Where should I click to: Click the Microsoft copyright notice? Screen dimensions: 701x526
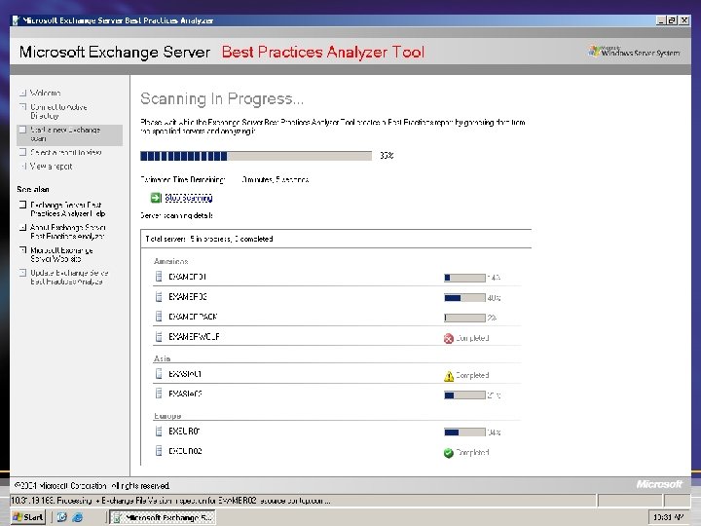(x=92, y=486)
